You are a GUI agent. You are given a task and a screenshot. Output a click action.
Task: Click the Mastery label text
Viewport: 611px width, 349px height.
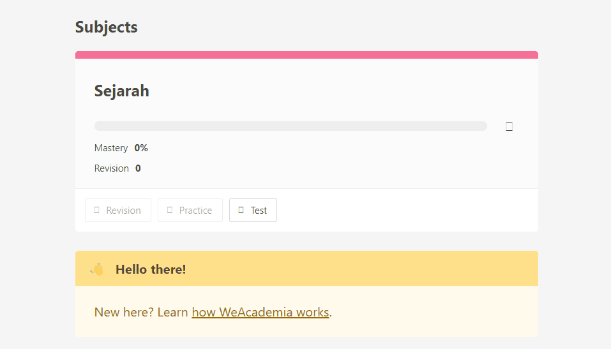[x=111, y=148]
